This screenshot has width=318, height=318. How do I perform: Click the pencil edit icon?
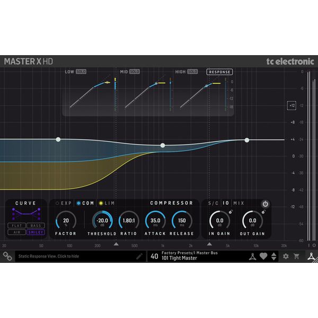click(x=139, y=257)
